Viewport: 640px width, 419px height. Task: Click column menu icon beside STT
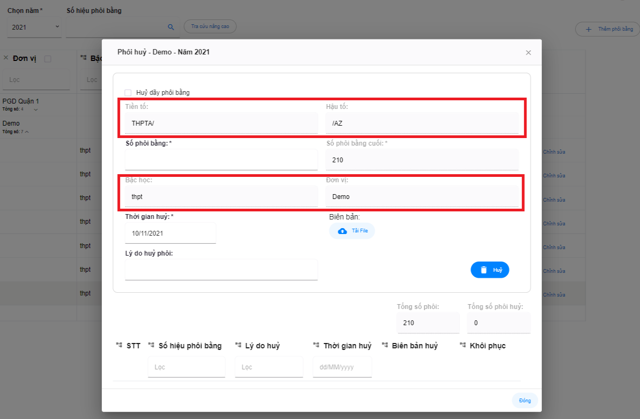(x=119, y=346)
